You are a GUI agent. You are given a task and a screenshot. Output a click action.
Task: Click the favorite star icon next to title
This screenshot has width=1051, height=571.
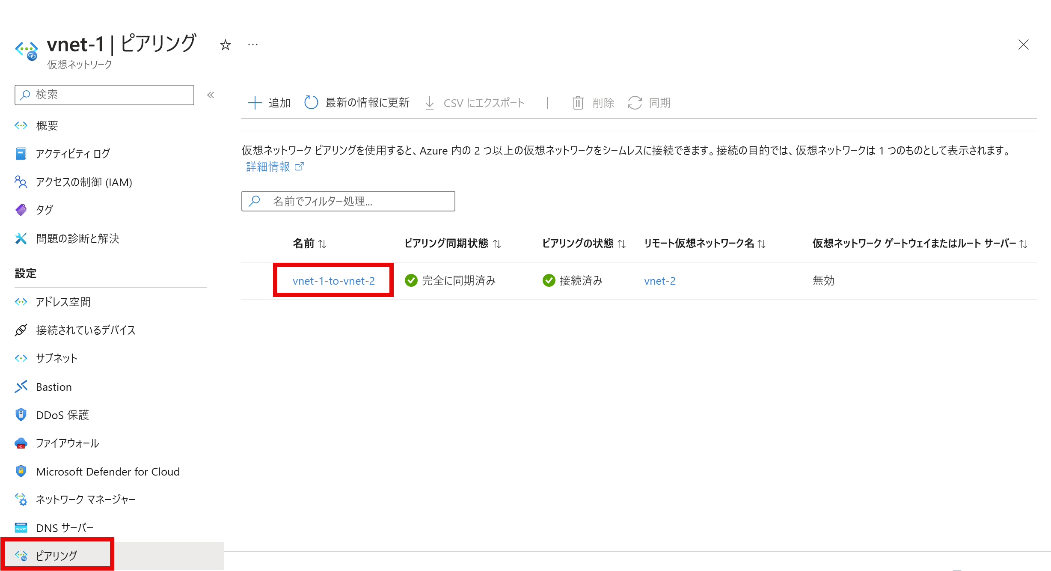226,45
